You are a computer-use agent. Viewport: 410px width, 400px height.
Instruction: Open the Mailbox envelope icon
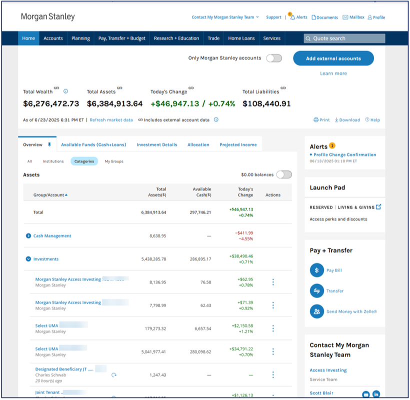(x=345, y=17)
